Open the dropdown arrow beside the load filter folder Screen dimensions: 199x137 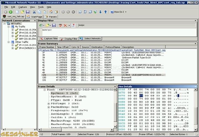click(x=50, y=26)
